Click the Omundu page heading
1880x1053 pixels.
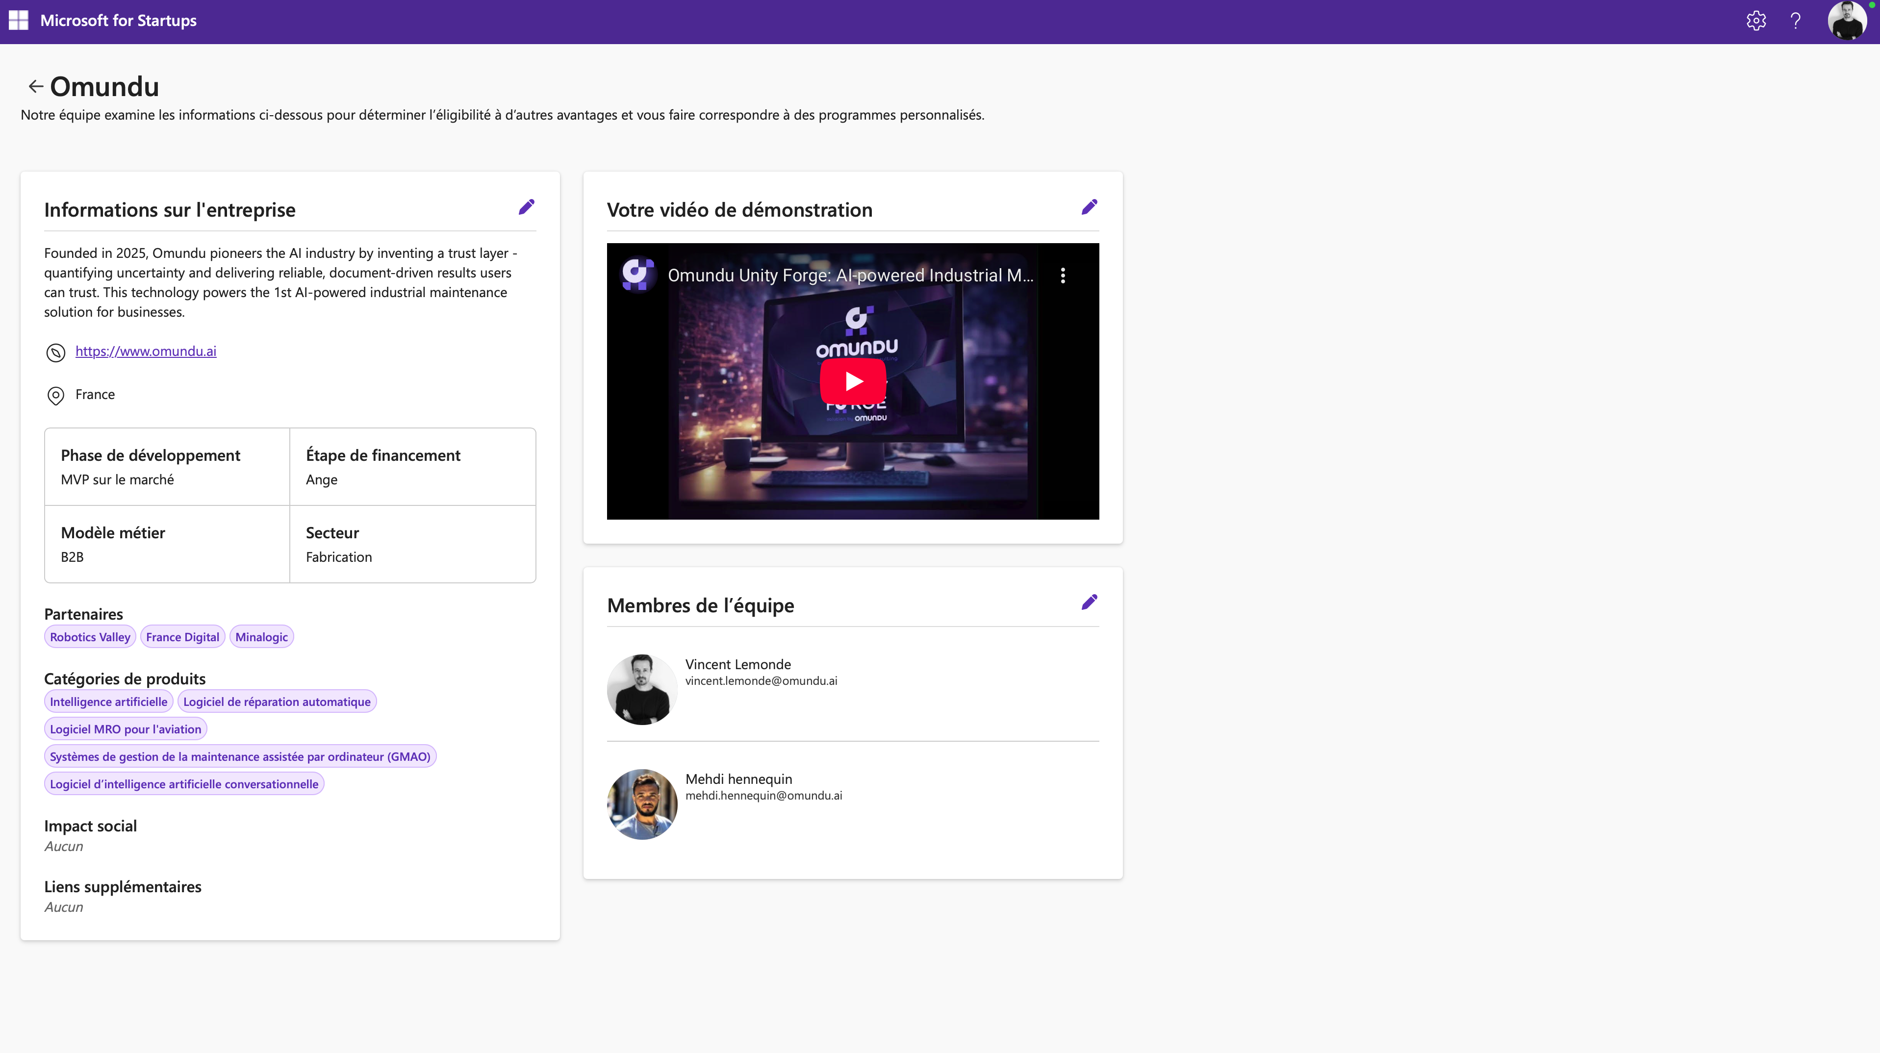tap(104, 87)
